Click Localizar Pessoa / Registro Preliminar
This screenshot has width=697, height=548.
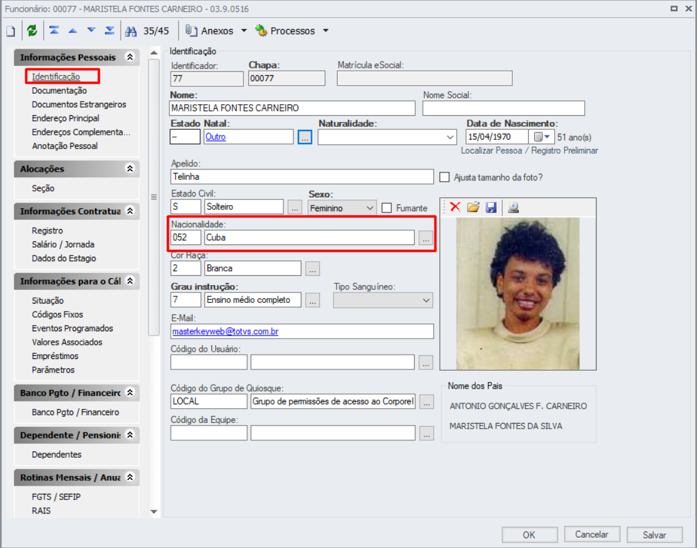(x=529, y=150)
